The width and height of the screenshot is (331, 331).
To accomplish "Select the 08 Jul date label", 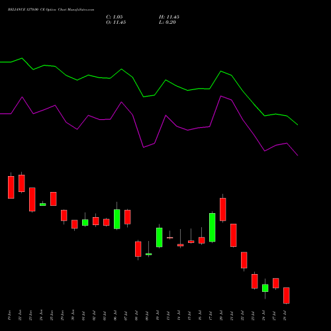I will pyautogui.click(x=136, y=315).
